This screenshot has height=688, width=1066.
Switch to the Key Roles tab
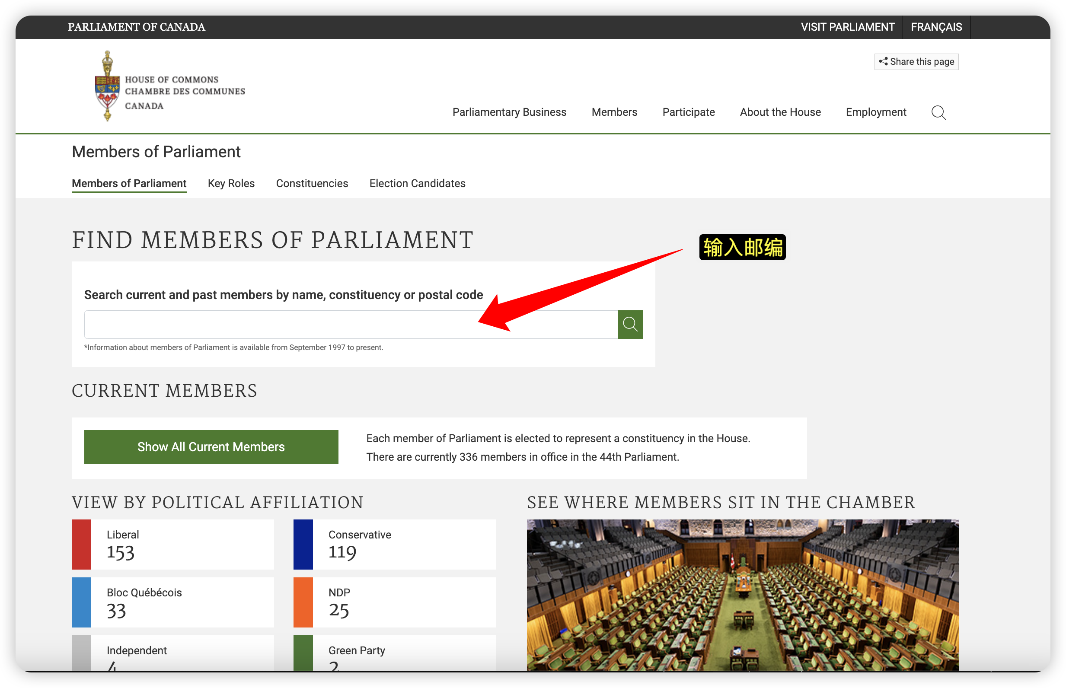(x=231, y=184)
